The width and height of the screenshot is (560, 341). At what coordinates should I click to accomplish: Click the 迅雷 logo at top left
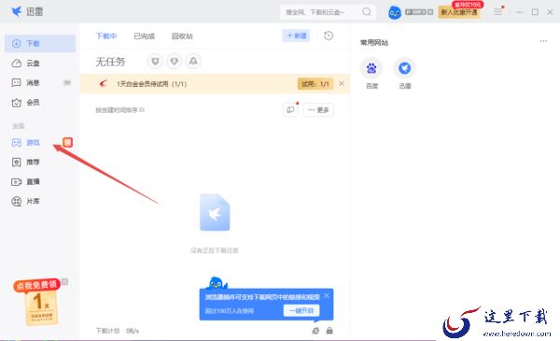pyautogui.click(x=27, y=12)
